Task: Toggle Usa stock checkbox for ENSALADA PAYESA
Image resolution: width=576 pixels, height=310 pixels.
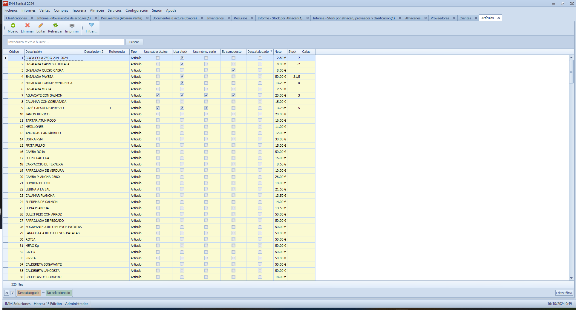Action: click(182, 77)
